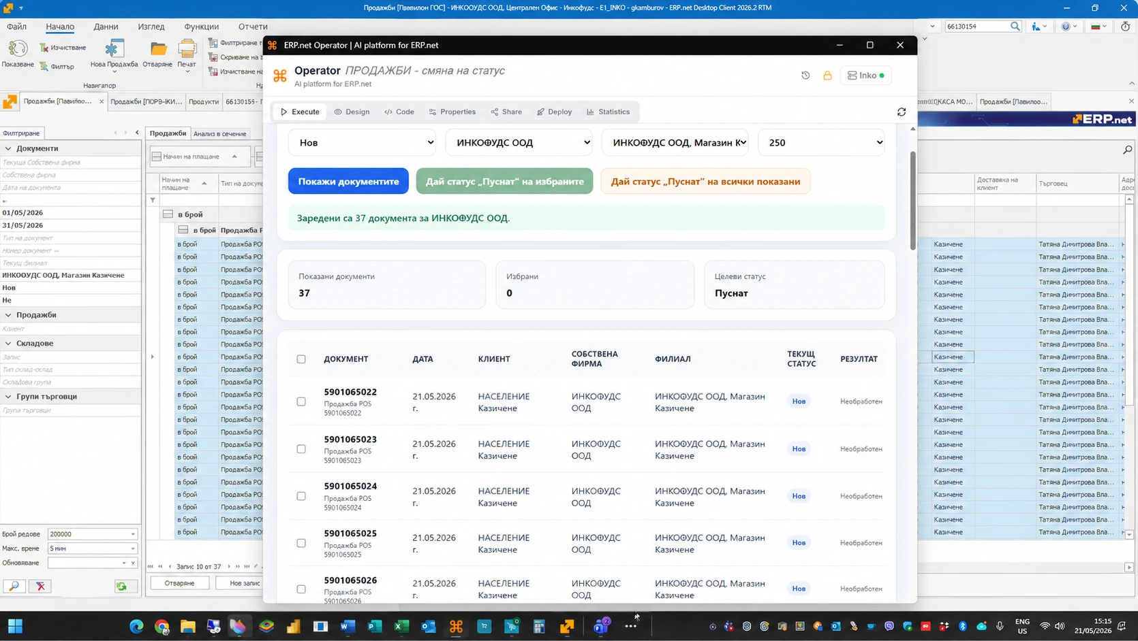Image resolution: width=1138 pixels, height=641 pixels.
Task: Open File Explorer from the taskbar
Action: click(x=187, y=626)
